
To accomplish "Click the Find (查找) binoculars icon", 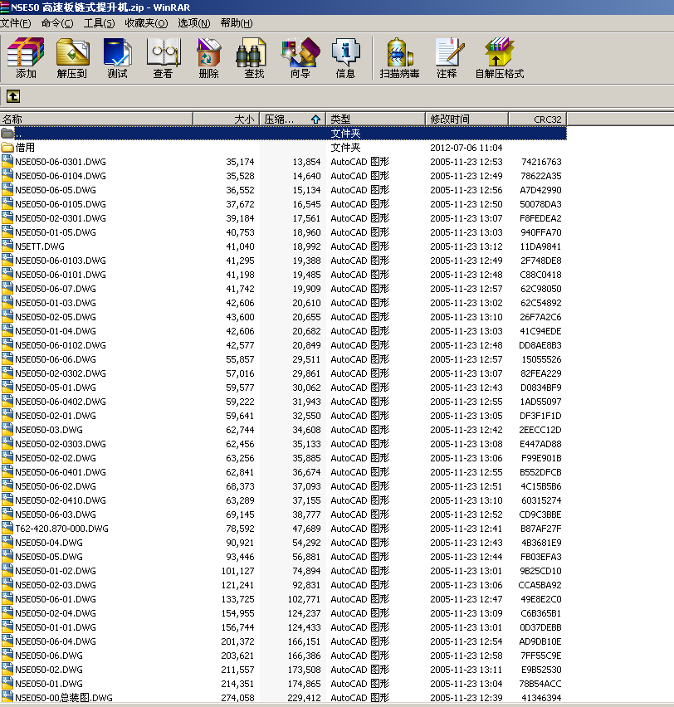I will 251,52.
